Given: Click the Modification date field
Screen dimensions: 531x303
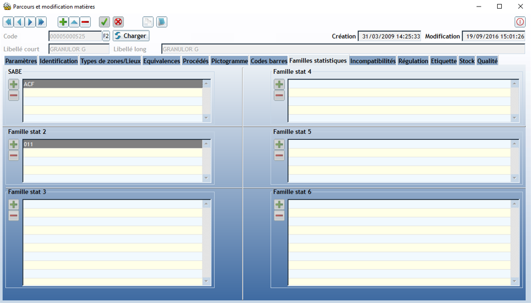Looking at the screenshot, I should (494, 36).
